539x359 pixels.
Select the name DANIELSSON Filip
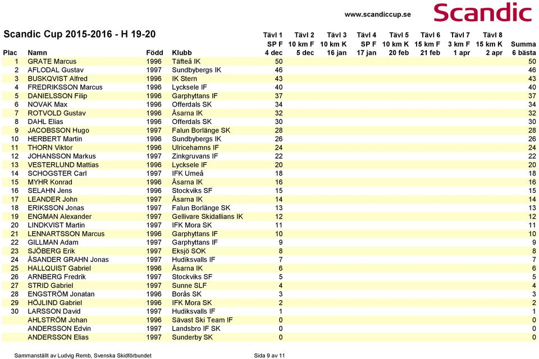pyautogui.click(x=57, y=96)
